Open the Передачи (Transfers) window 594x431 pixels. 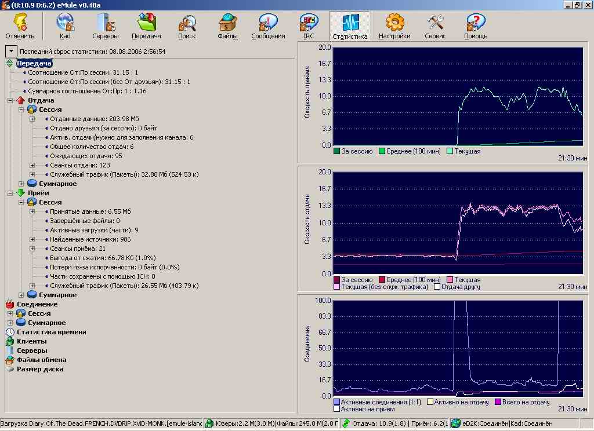[x=146, y=27]
